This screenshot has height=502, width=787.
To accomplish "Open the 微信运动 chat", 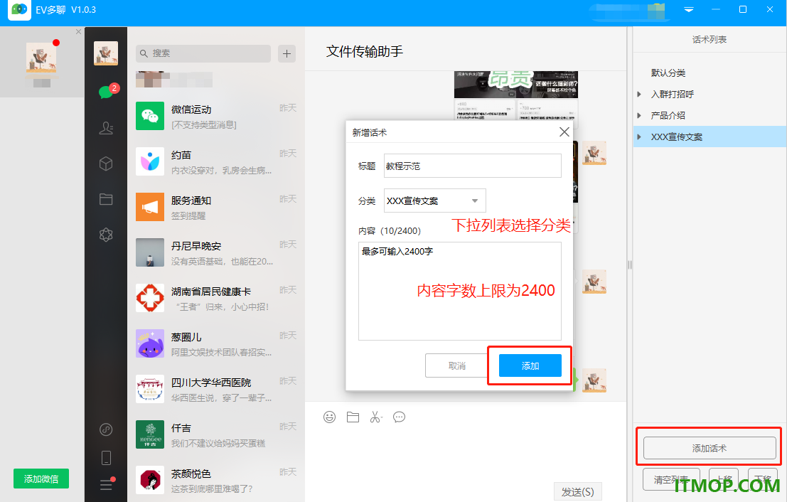I will pos(216,117).
